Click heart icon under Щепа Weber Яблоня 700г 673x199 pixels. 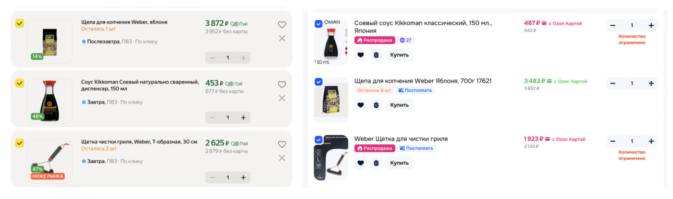pos(361,105)
